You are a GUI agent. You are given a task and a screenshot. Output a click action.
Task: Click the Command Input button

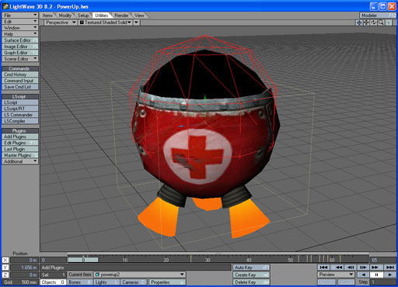coord(20,81)
